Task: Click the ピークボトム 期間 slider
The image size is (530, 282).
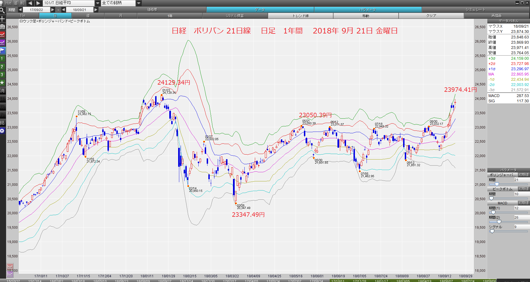Action: click(508, 198)
